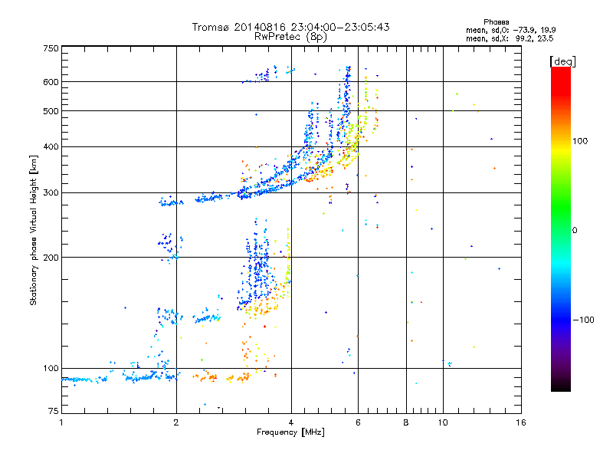The width and height of the screenshot is (613, 460).
Task: Click the "Phases" statistics heading
Action: 496,22
